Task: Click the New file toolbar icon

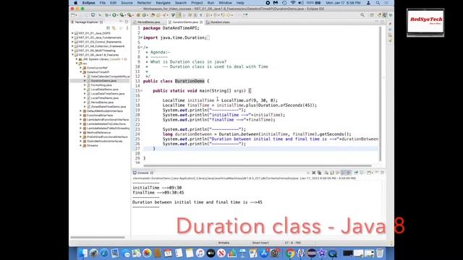Action: 73,15
